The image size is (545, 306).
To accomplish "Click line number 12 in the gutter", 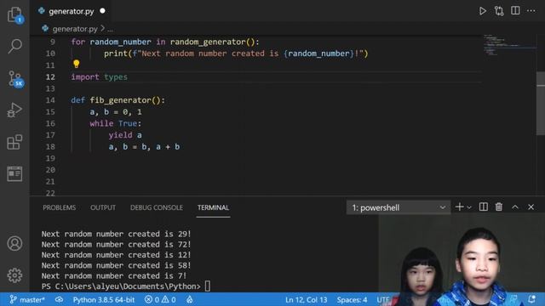I will 50,77.
